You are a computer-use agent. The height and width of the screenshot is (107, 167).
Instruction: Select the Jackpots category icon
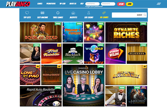point(73,13)
